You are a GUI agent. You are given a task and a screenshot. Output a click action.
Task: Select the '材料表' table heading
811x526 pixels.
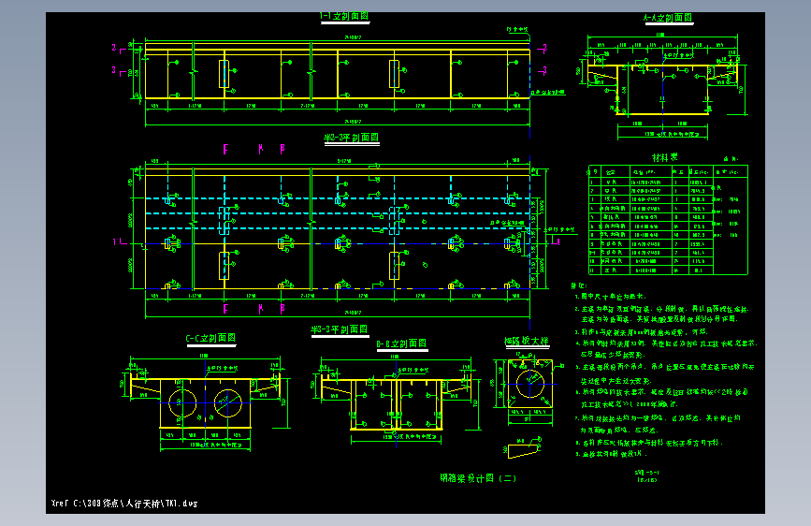click(665, 157)
